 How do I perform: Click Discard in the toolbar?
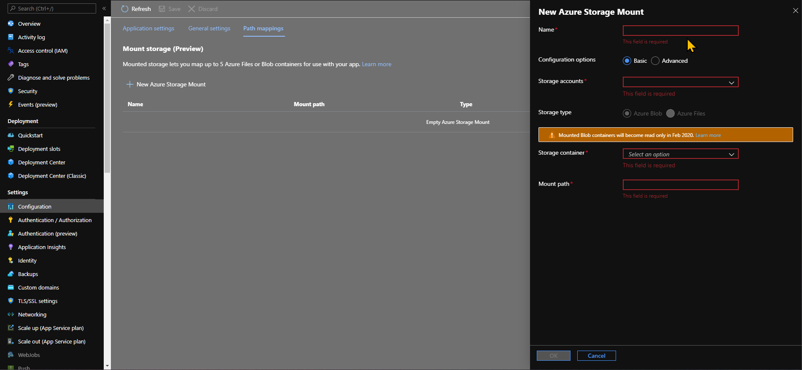tap(203, 9)
